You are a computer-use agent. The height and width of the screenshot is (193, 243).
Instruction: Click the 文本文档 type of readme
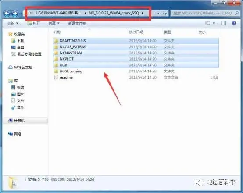[171, 77]
